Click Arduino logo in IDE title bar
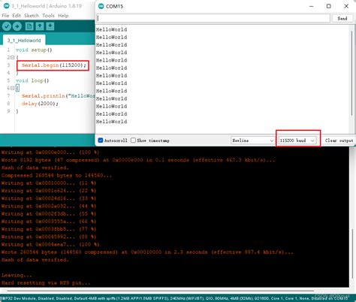 point(7,6)
